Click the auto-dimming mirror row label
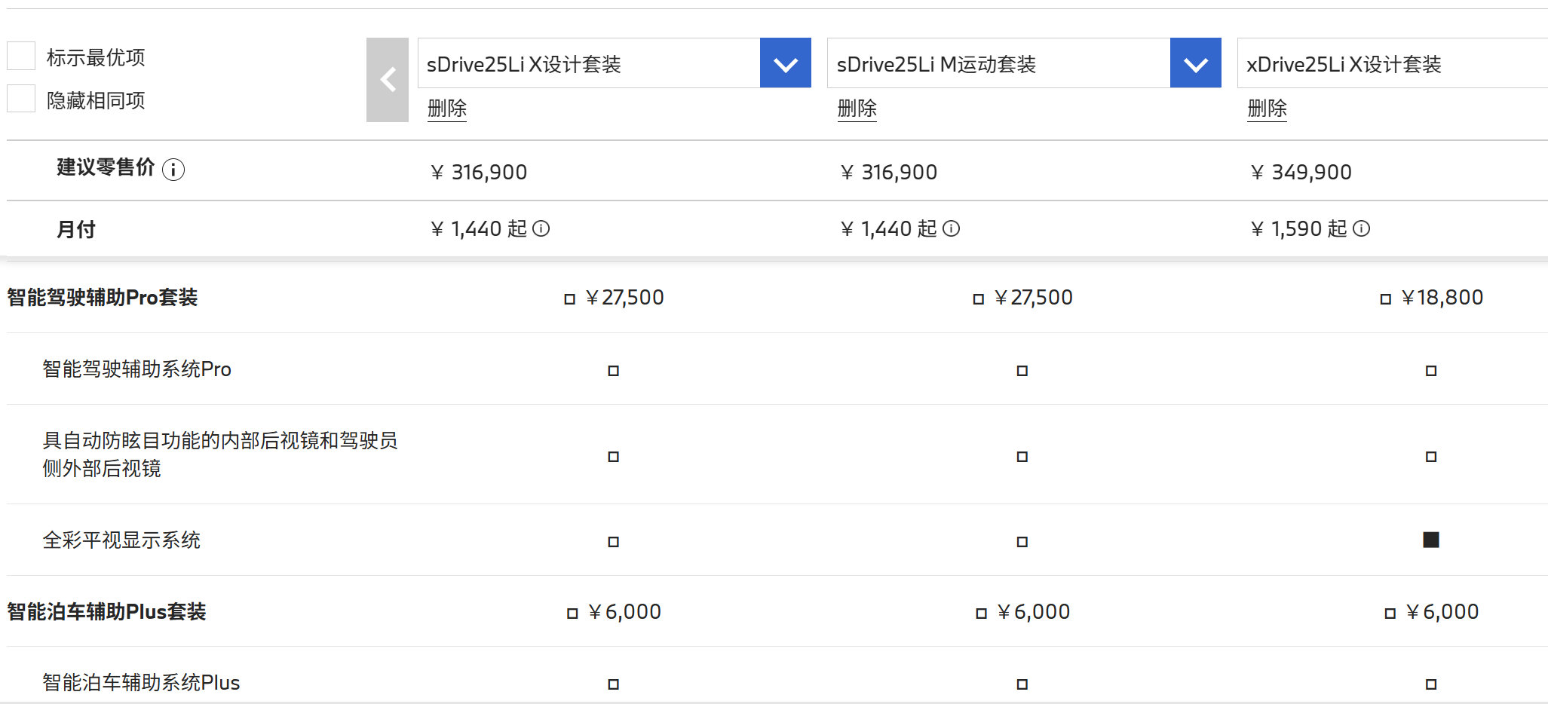 tap(220, 455)
